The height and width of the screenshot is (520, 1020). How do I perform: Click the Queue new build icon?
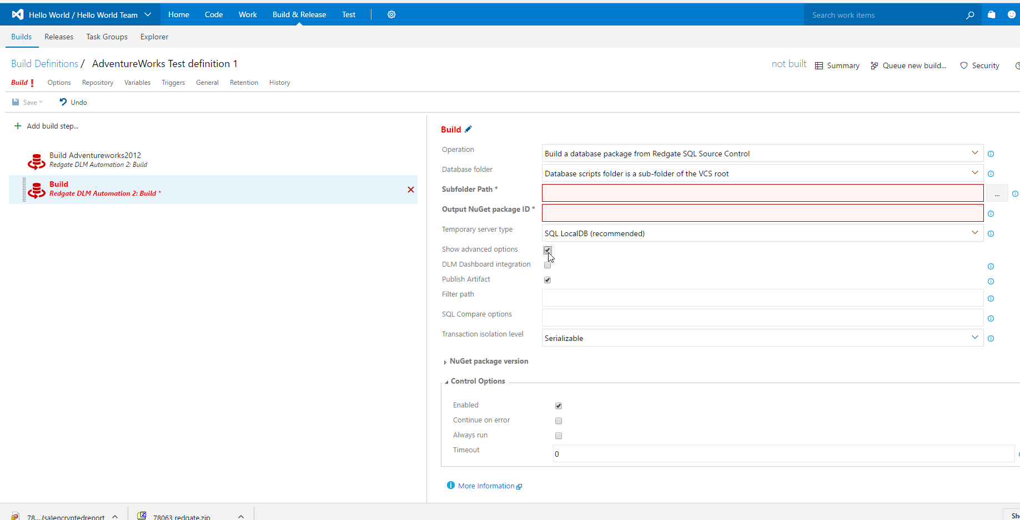point(875,65)
